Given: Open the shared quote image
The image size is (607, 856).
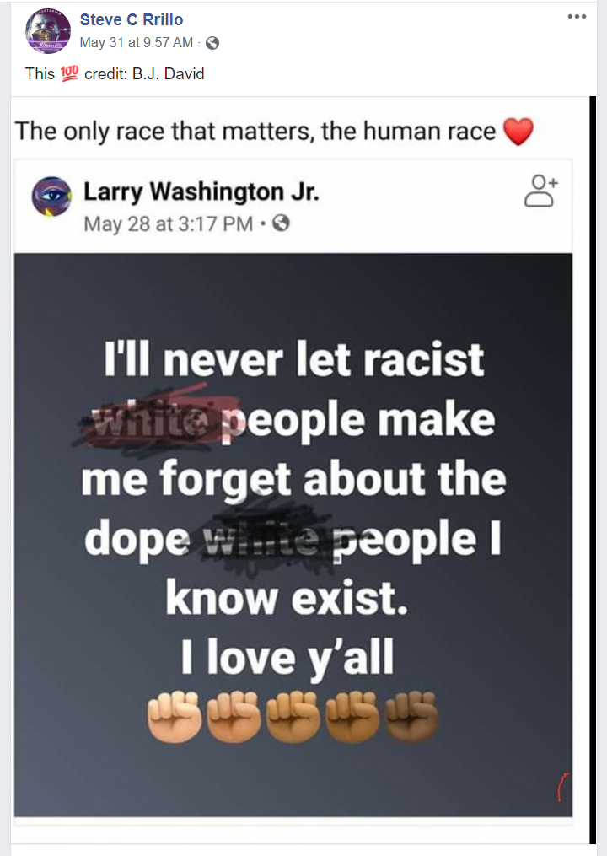Looking at the screenshot, I should tap(293, 535).
